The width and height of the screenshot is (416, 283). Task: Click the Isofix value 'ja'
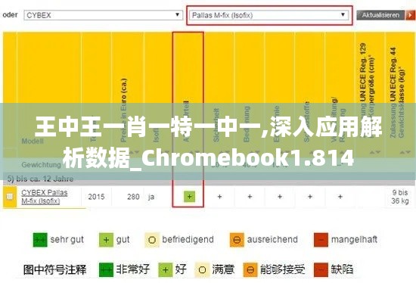[151, 197]
